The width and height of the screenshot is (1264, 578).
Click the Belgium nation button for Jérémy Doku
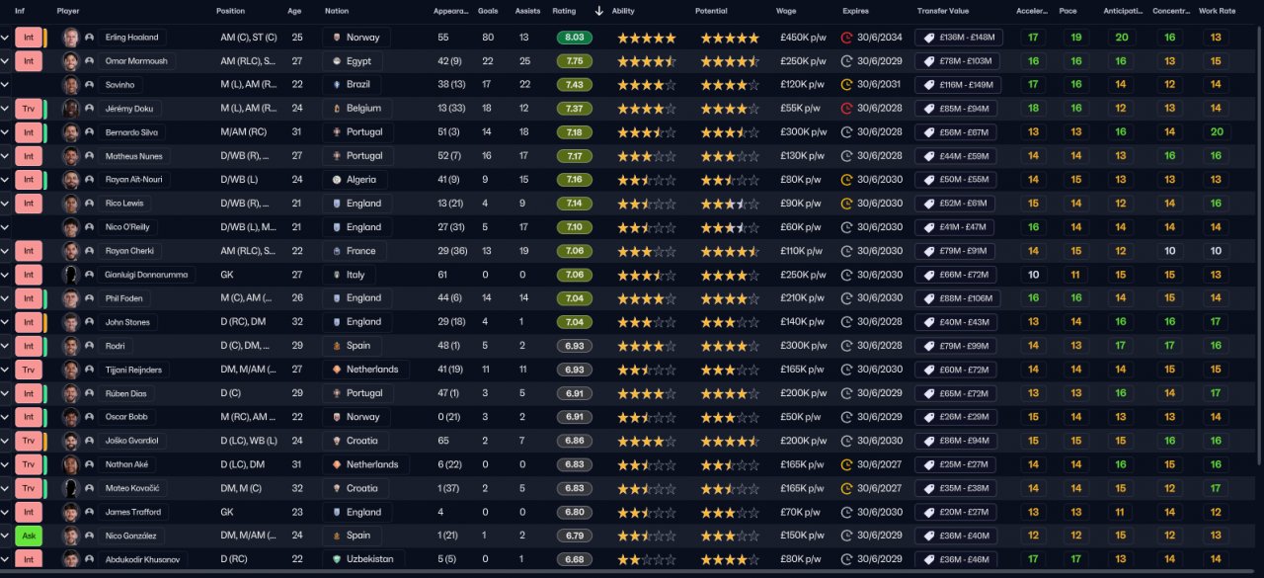[x=356, y=109]
